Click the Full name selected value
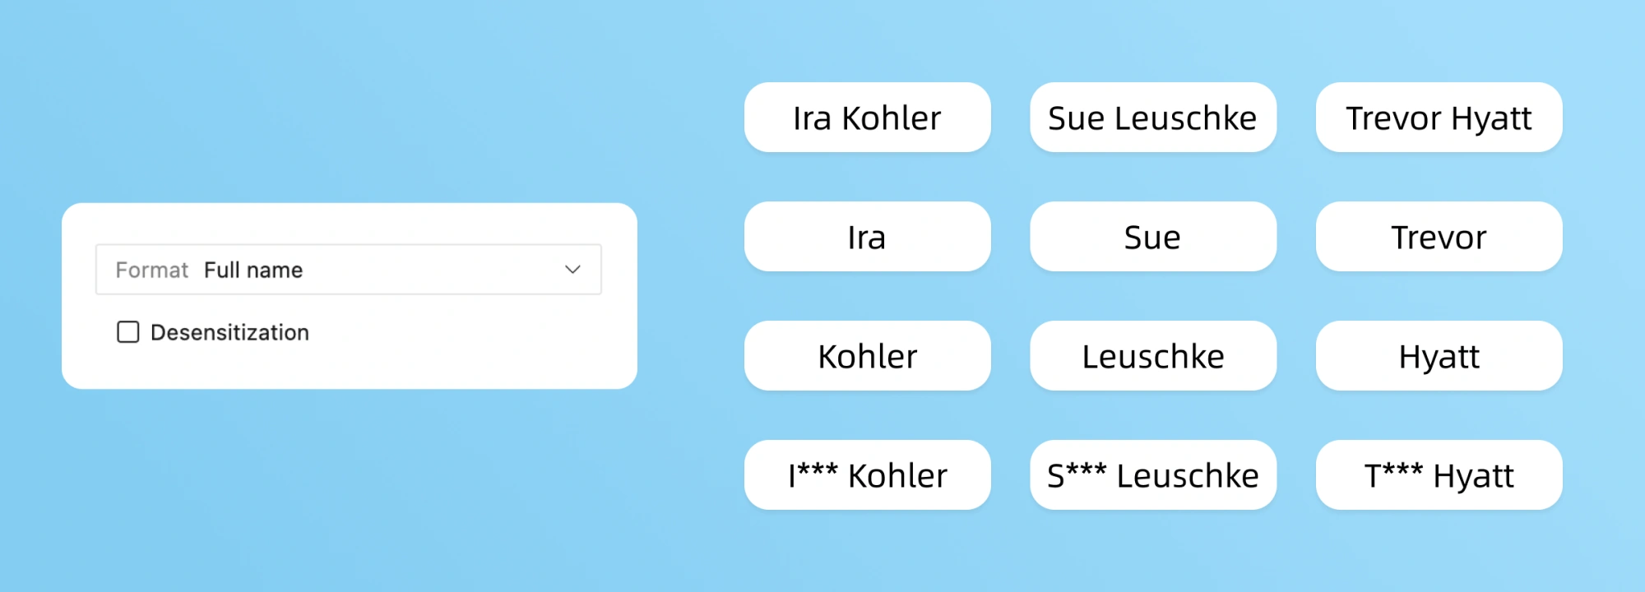Viewport: 1645px width, 592px height. coord(253,270)
